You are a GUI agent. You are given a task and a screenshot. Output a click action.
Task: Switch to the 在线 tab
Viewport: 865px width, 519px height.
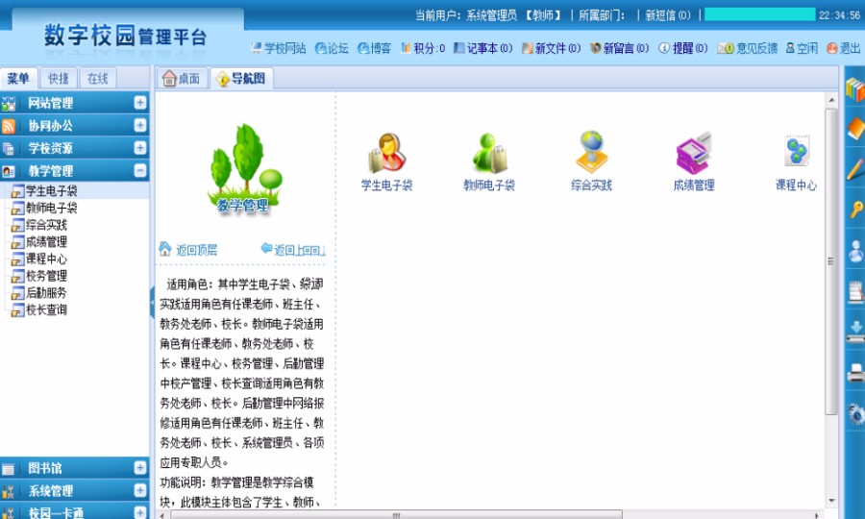98,79
